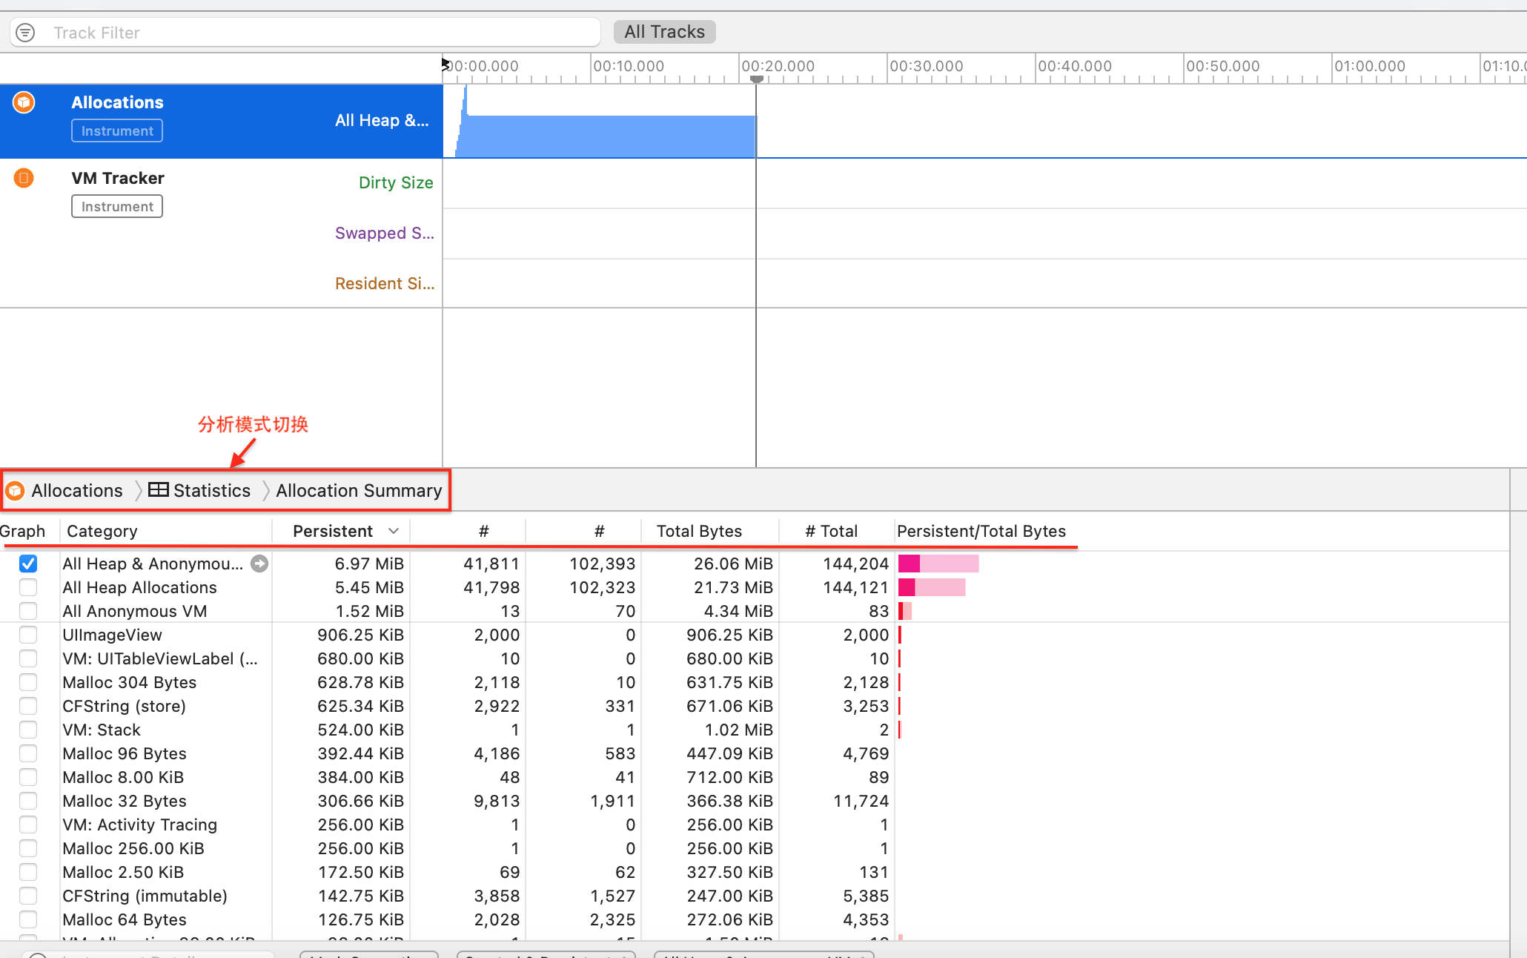1527x958 pixels.
Task: Sort by the Total Bytes column header
Action: (x=699, y=531)
